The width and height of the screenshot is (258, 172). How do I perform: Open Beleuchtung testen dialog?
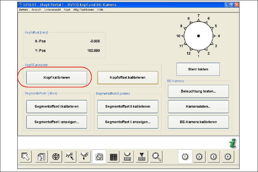198,91
